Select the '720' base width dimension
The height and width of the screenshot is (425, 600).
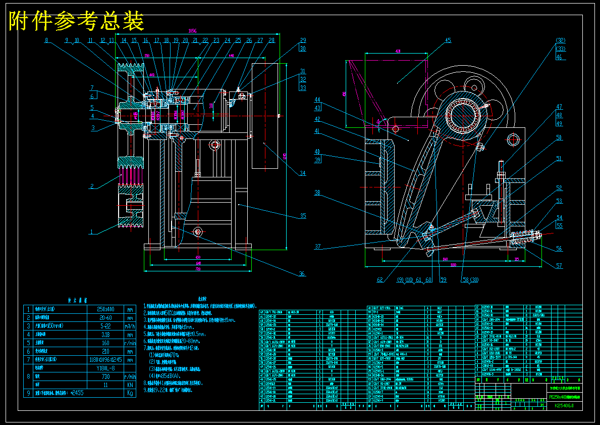[198, 270]
